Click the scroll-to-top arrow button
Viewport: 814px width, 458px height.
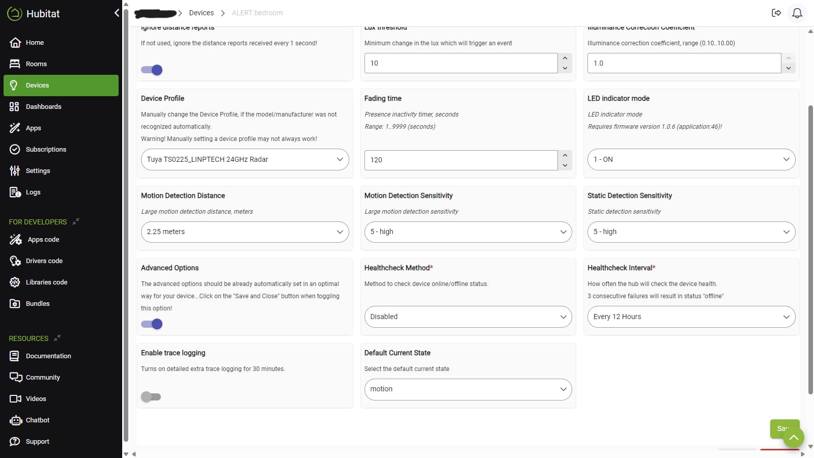(794, 438)
